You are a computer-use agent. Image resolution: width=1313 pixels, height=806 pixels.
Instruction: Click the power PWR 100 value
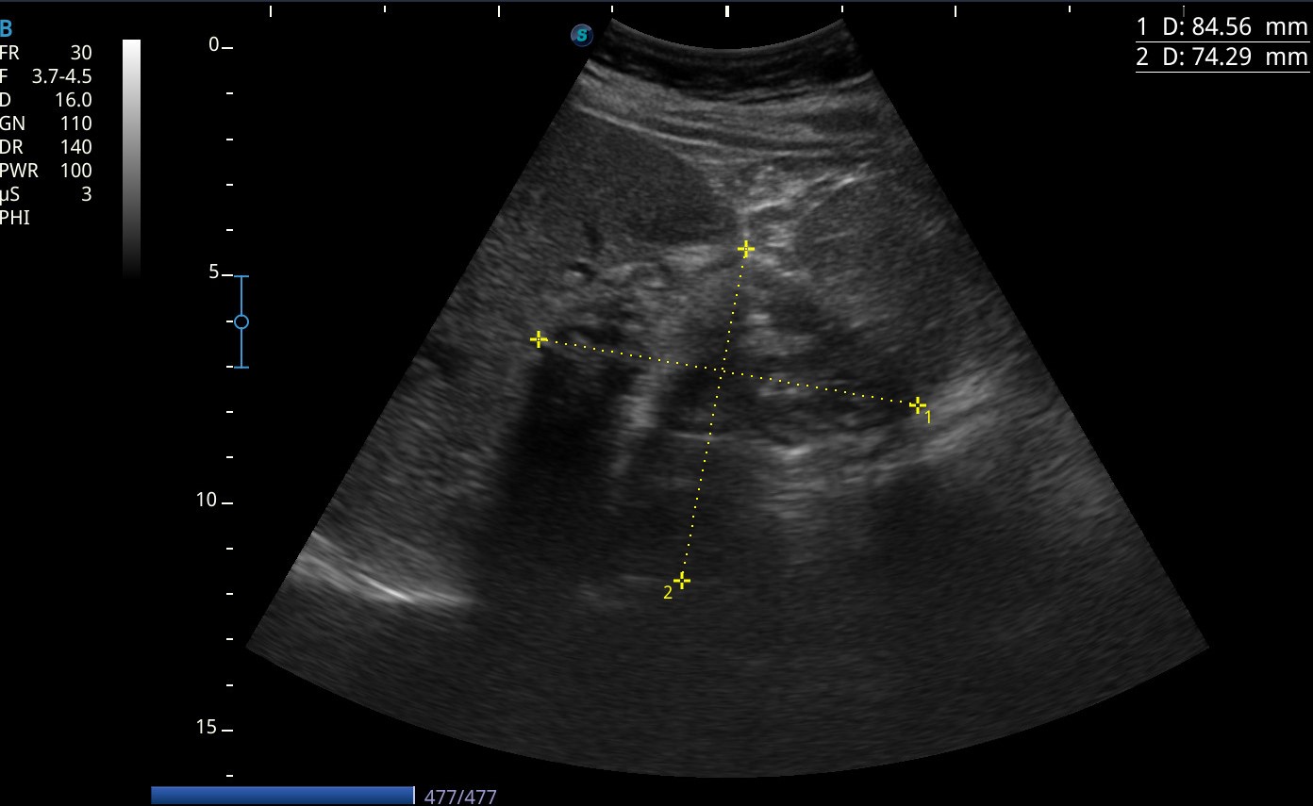click(x=45, y=171)
